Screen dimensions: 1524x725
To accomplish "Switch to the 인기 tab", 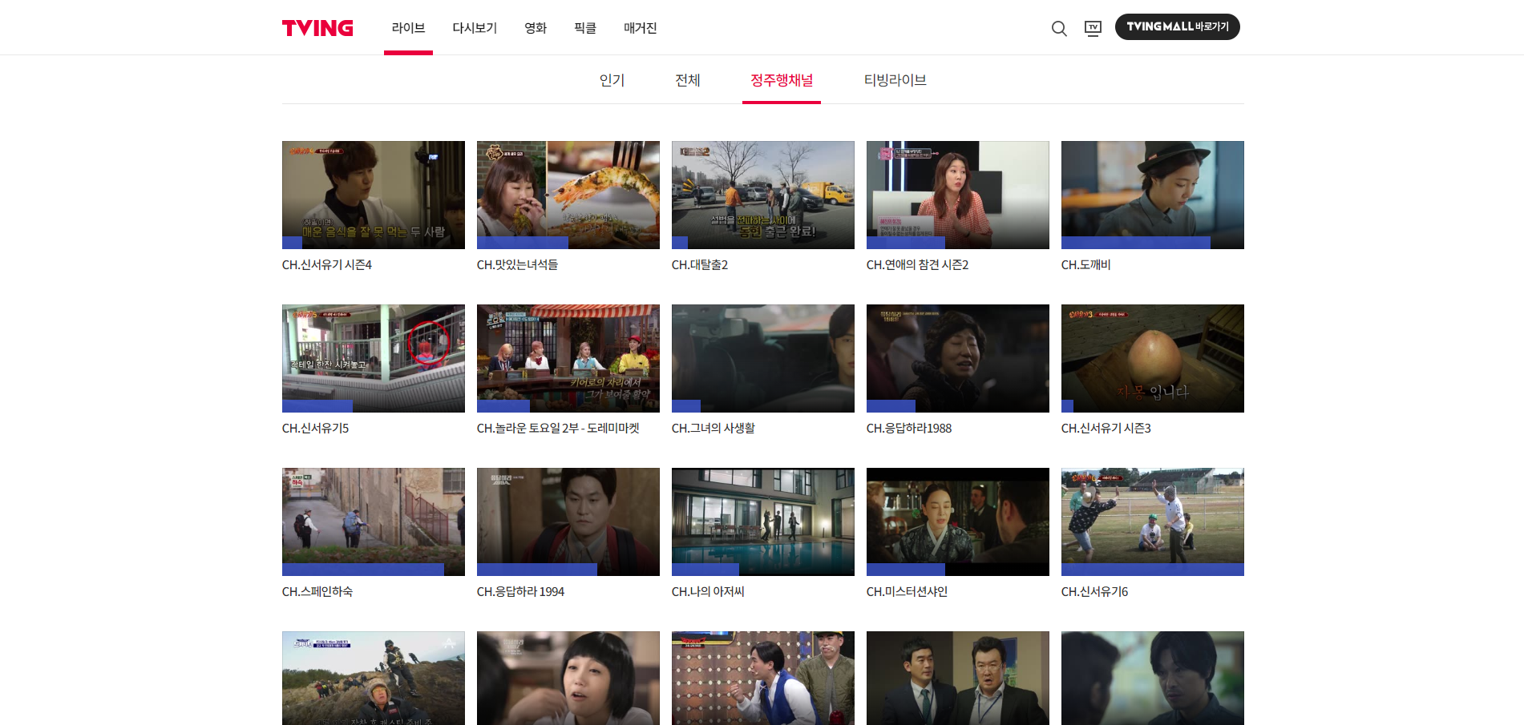I will click(612, 80).
